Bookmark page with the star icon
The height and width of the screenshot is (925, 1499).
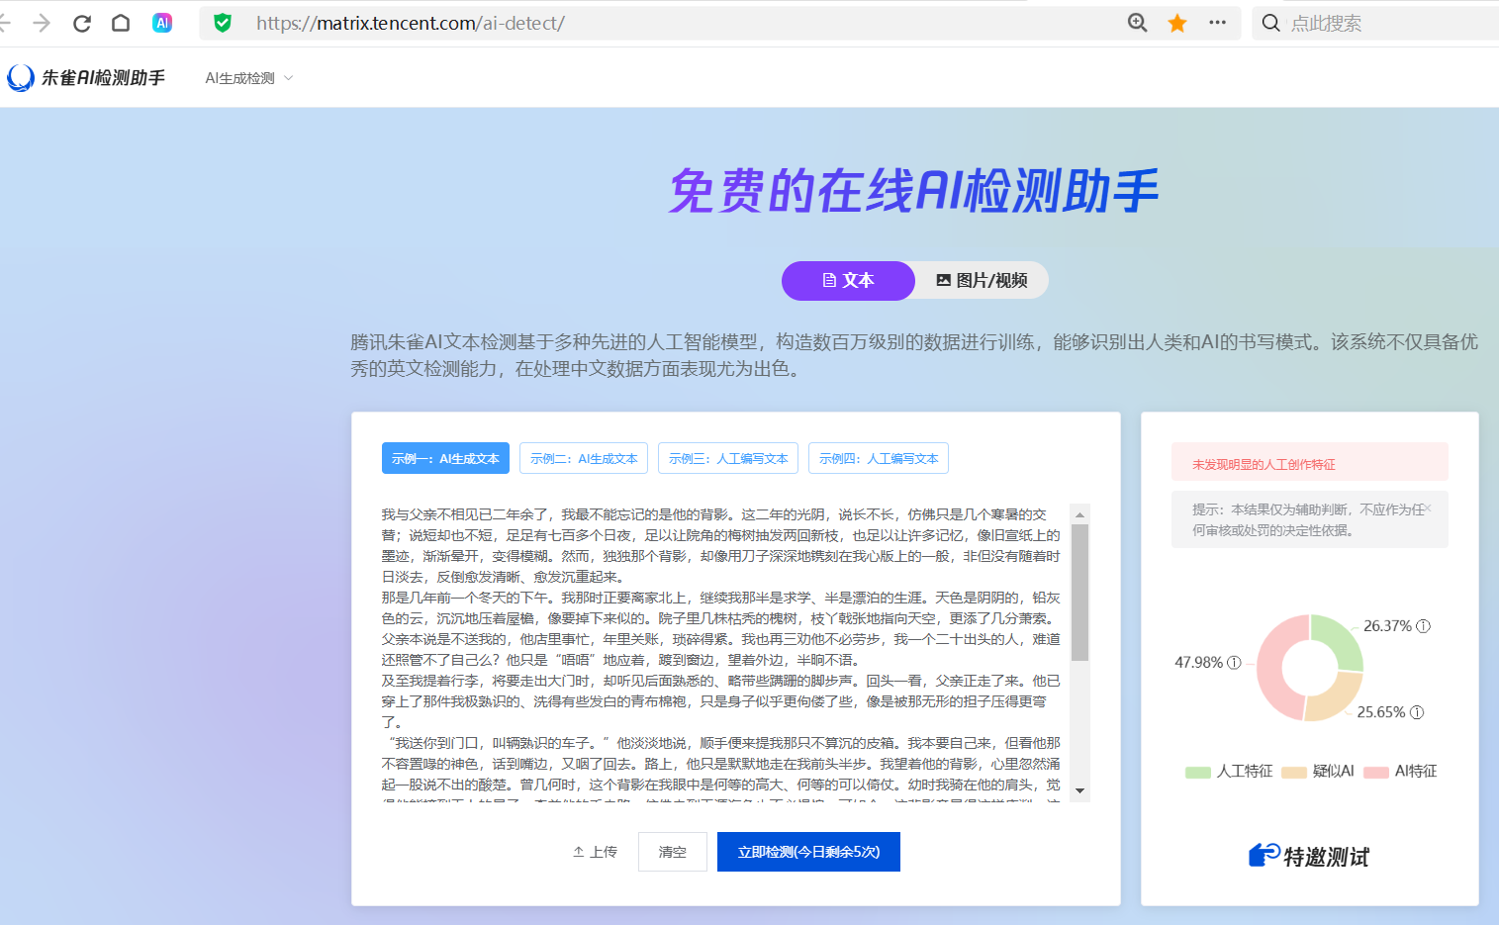pyautogui.click(x=1177, y=23)
